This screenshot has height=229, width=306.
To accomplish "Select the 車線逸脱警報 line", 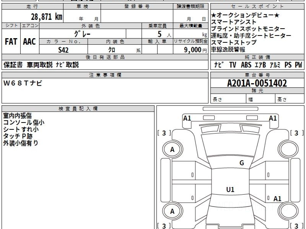I will pyautogui.click(x=228, y=49).
